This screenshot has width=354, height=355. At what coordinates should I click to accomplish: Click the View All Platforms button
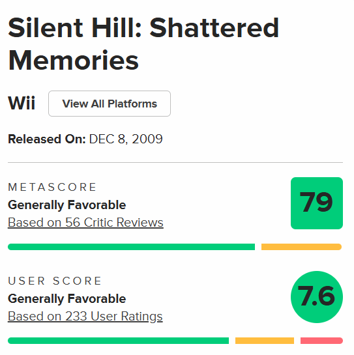[110, 104]
